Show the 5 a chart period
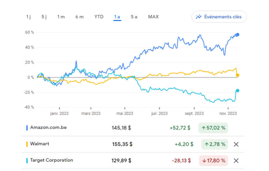 [134, 17]
